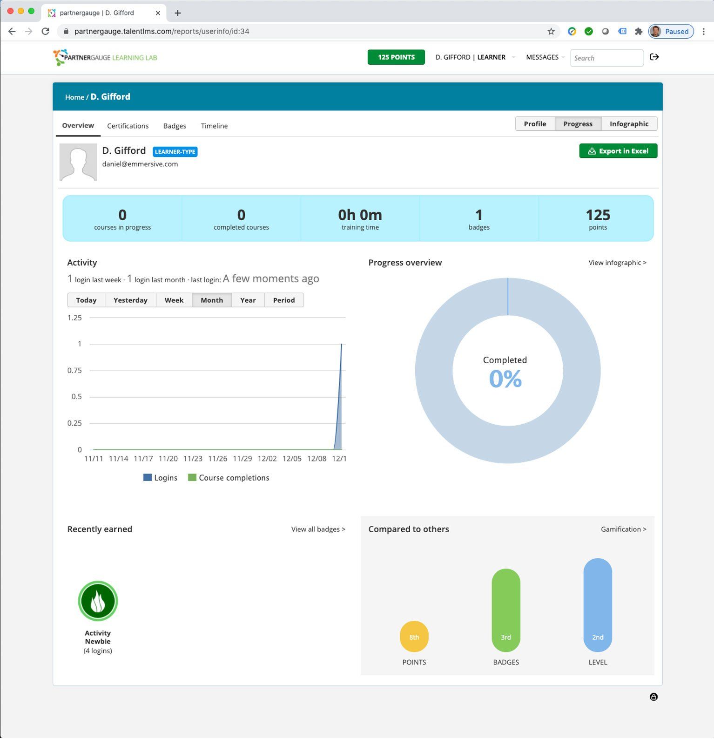The image size is (714, 739).
Task: Click the Partnergauge Learning Lab logo
Action: [105, 58]
